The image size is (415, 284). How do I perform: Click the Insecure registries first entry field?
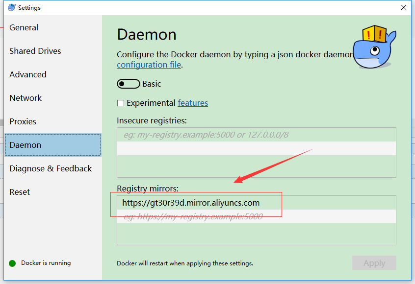coord(257,135)
